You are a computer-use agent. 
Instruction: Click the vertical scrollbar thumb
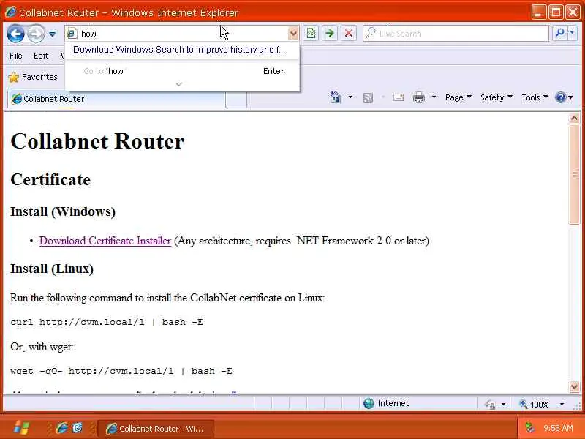coord(574,175)
